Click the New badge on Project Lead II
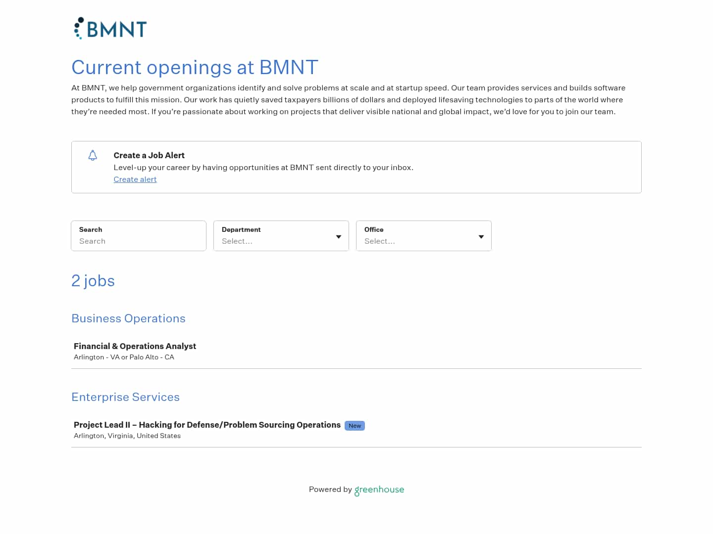This screenshot has width=713, height=534. 355,426
